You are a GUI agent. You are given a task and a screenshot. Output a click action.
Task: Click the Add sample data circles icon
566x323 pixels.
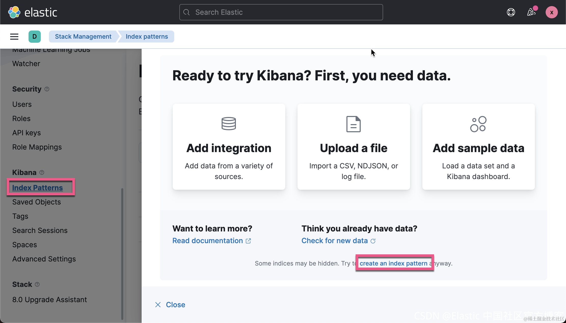coord(478,124)
